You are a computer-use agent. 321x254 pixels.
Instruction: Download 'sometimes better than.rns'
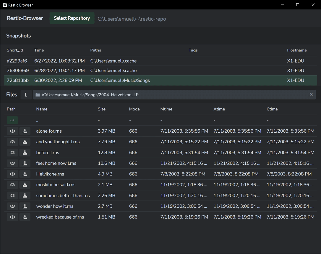tap(25, 196)
